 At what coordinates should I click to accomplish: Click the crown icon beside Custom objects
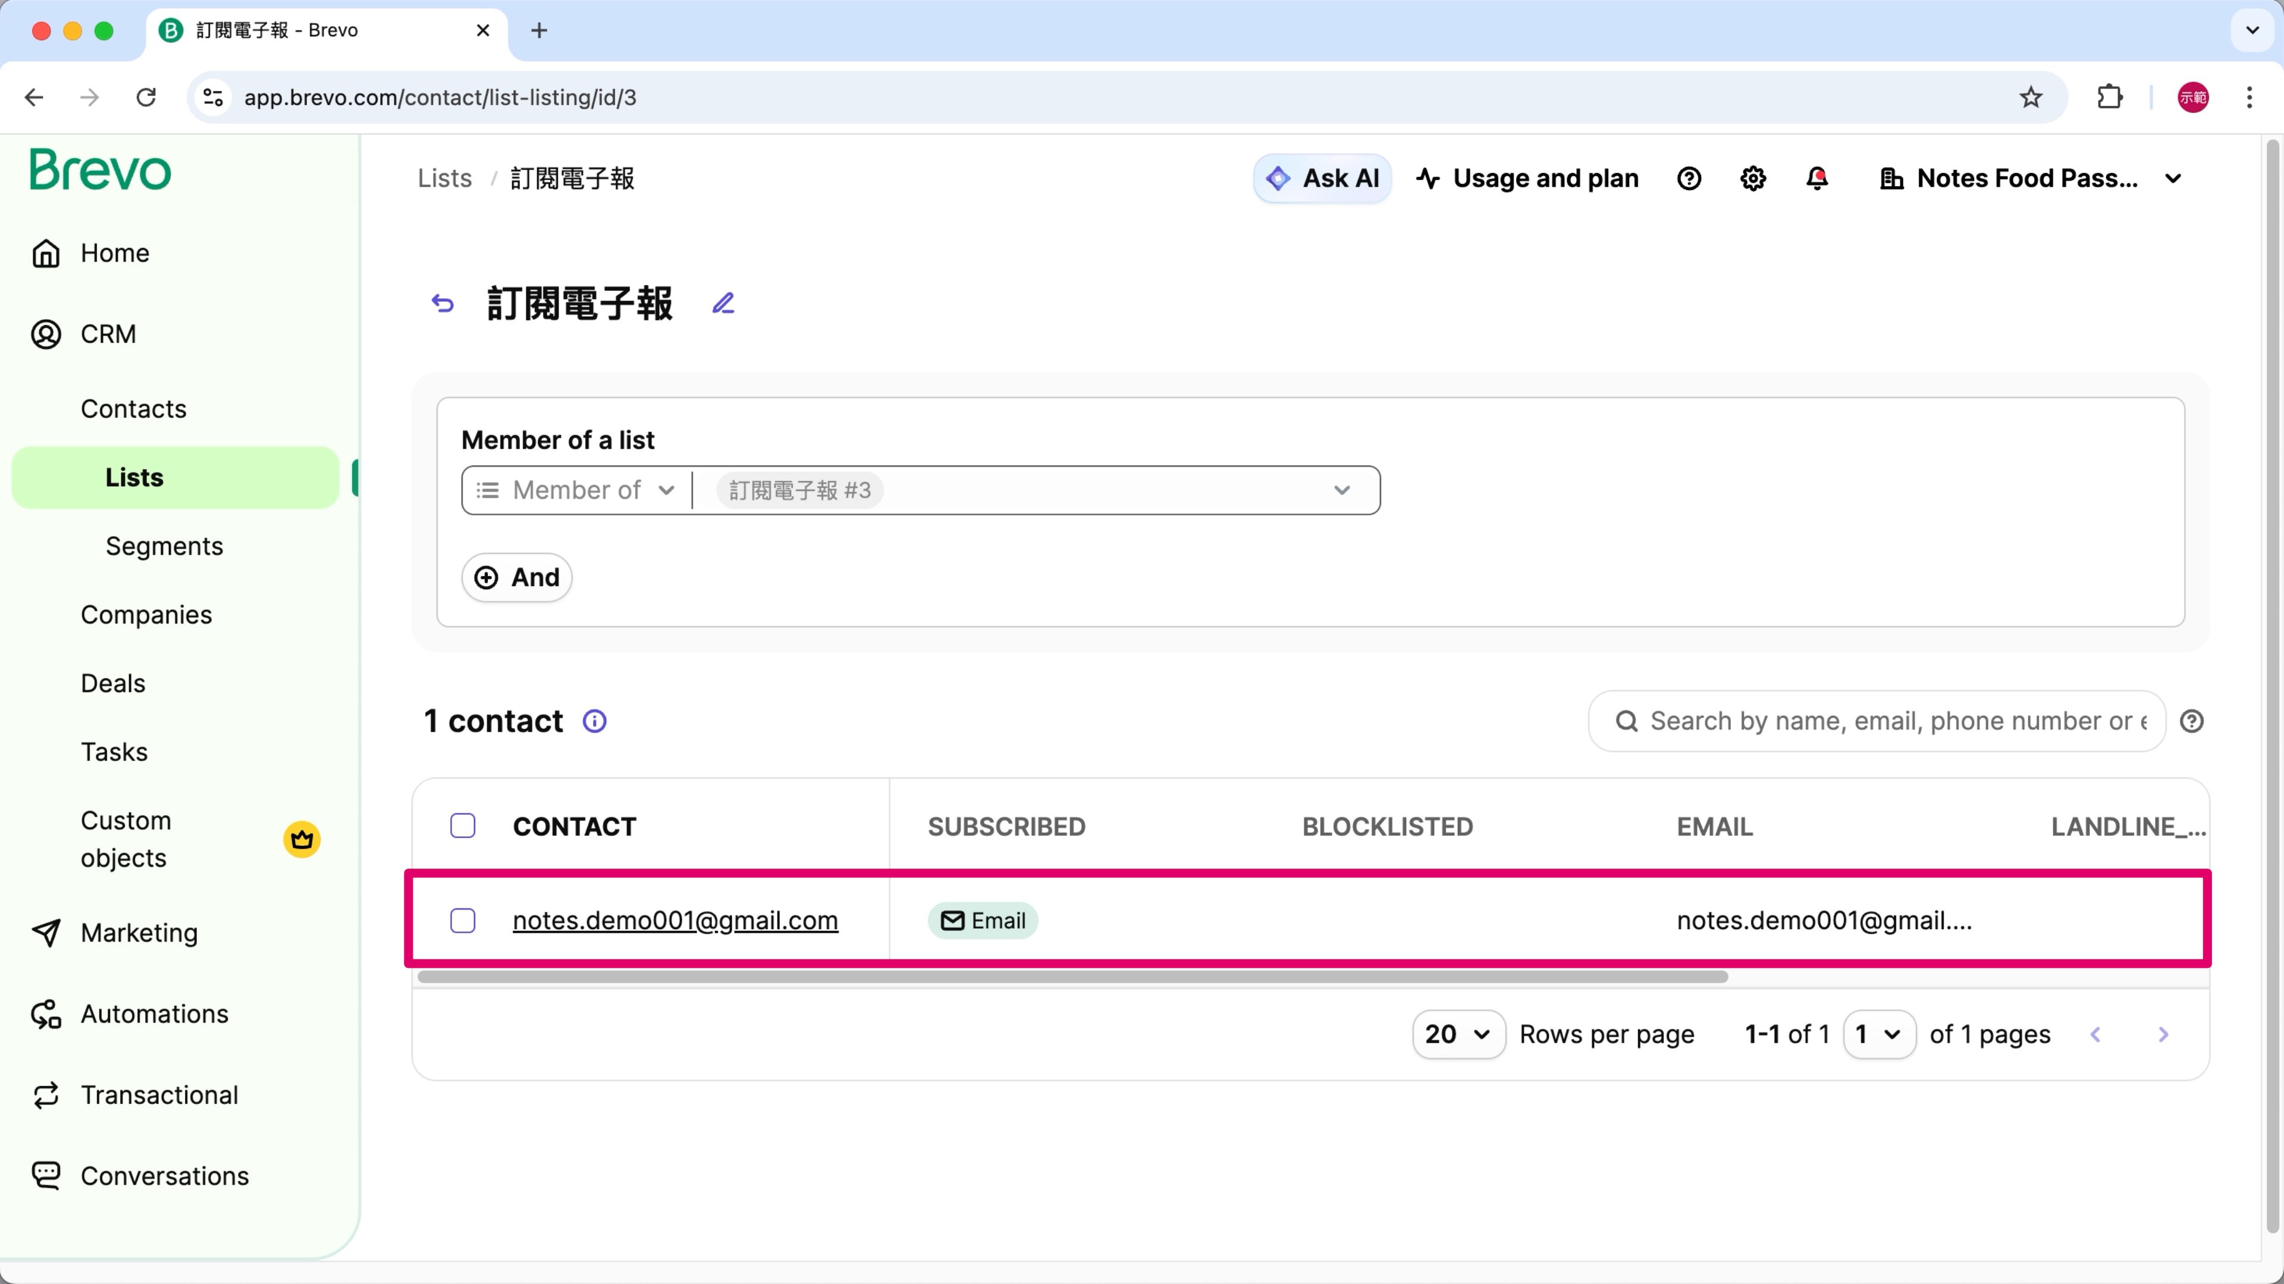point(302,838)
